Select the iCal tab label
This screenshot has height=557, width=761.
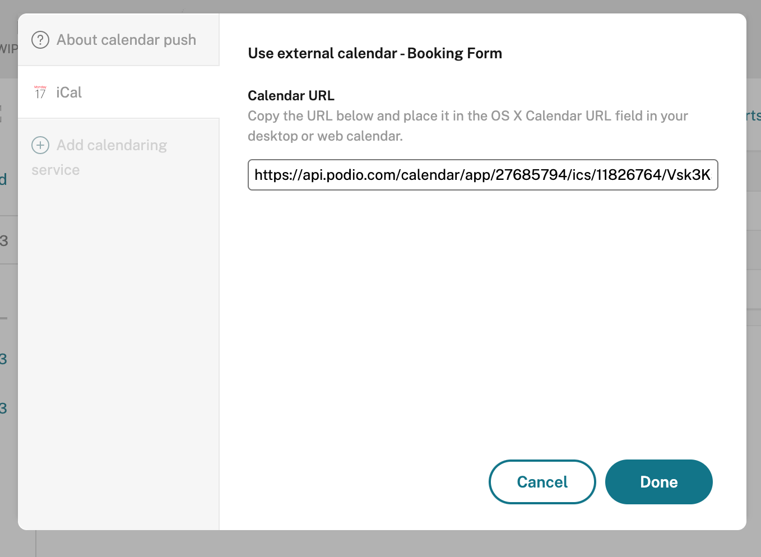click(x=69, y=92)
